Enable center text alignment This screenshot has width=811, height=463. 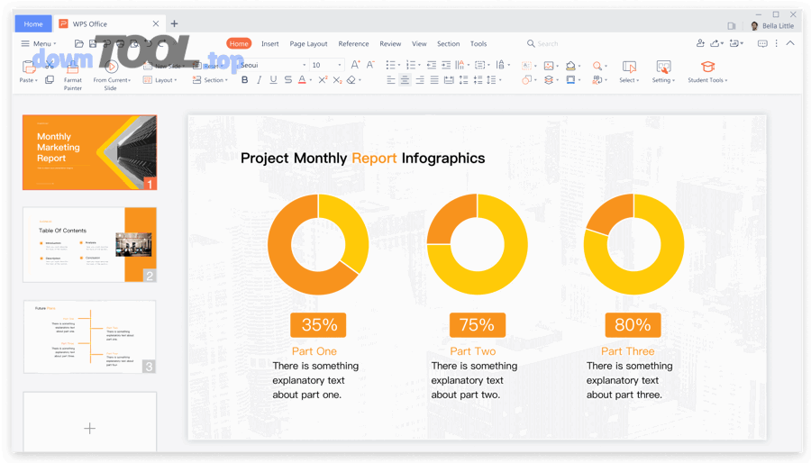pos(405,80)
